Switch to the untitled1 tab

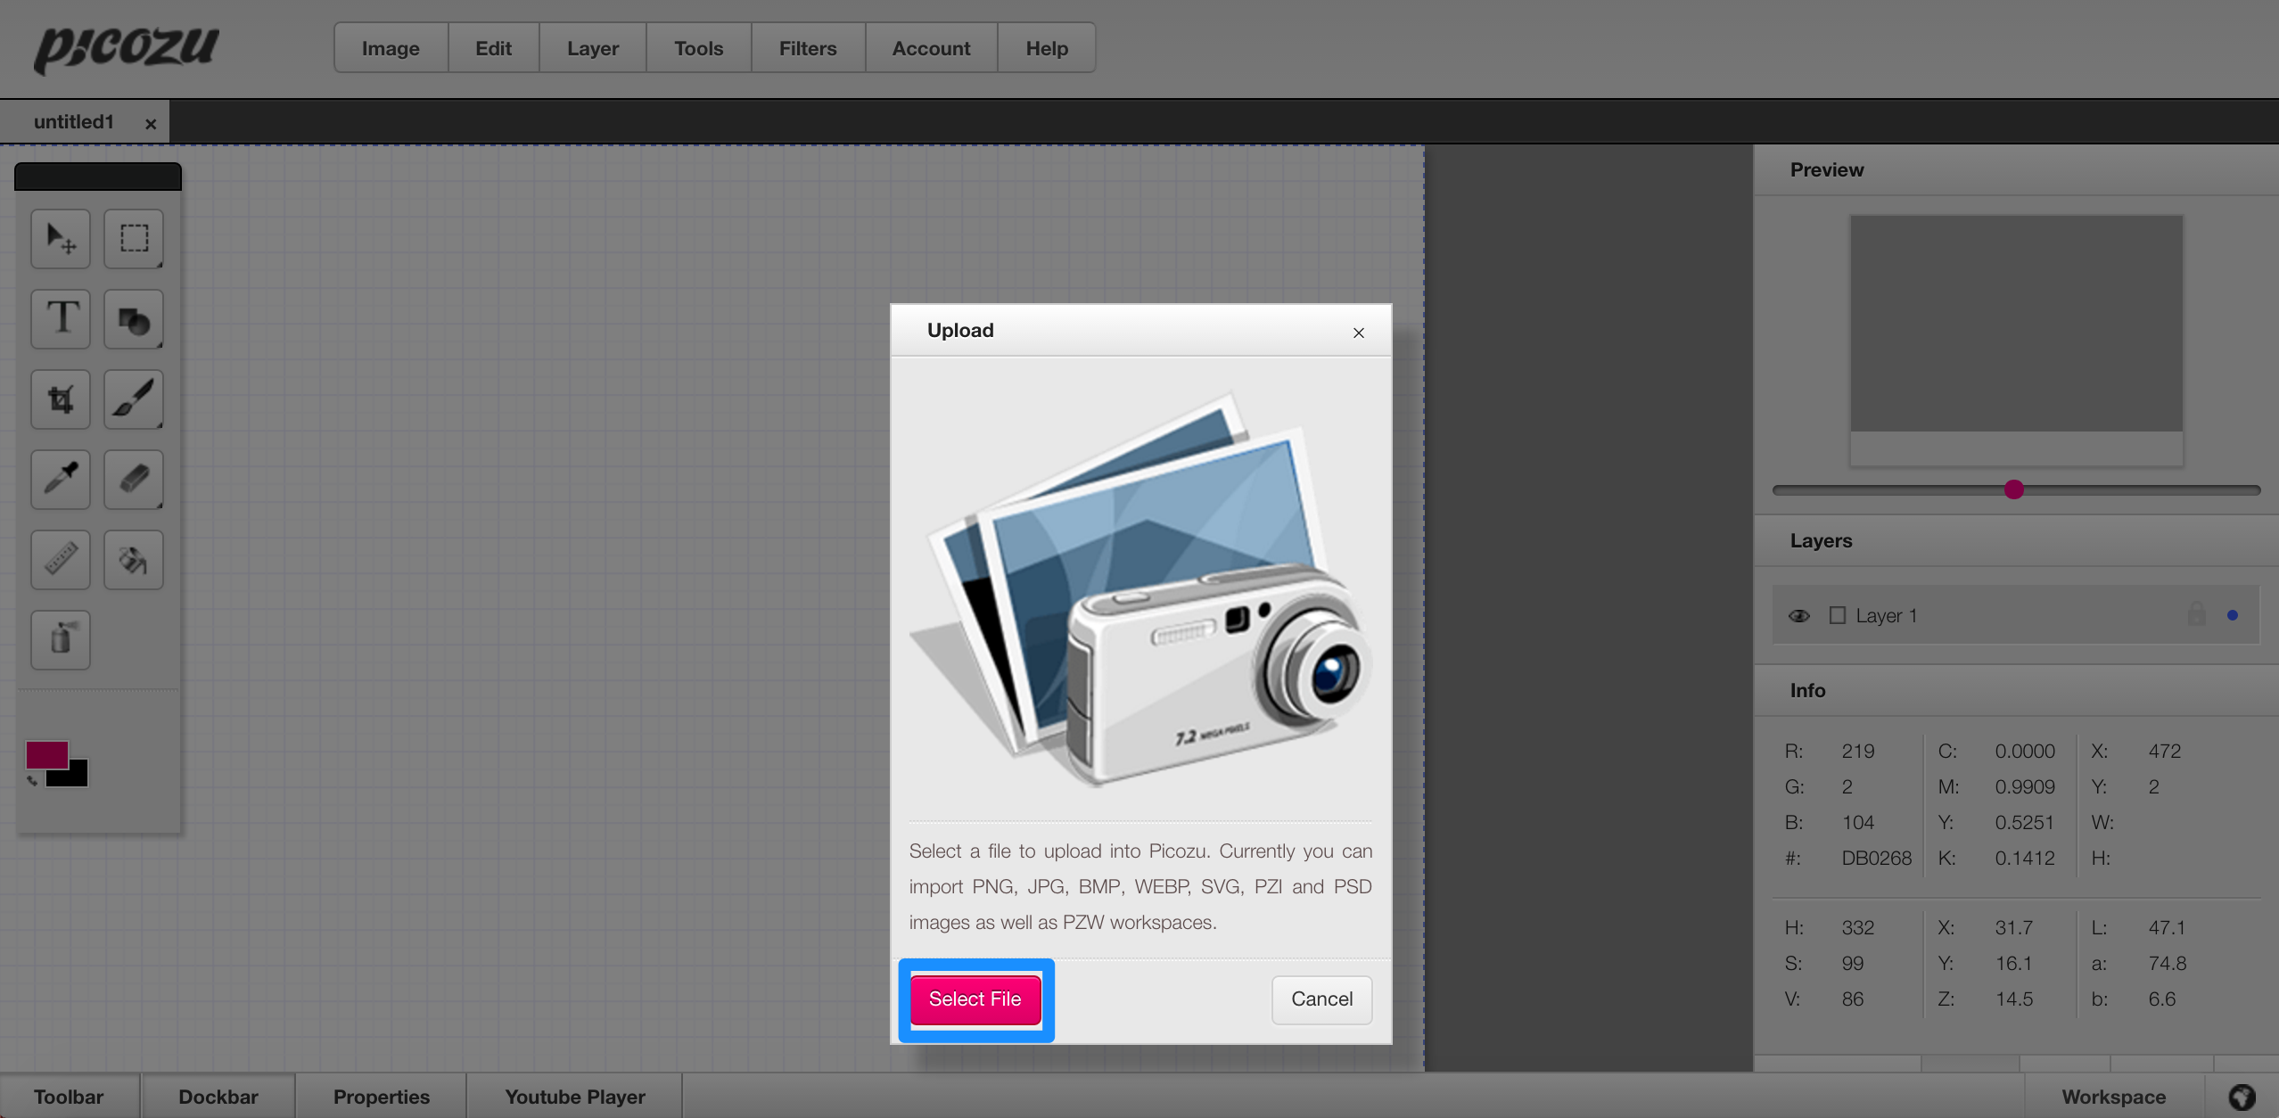(75, 121)
